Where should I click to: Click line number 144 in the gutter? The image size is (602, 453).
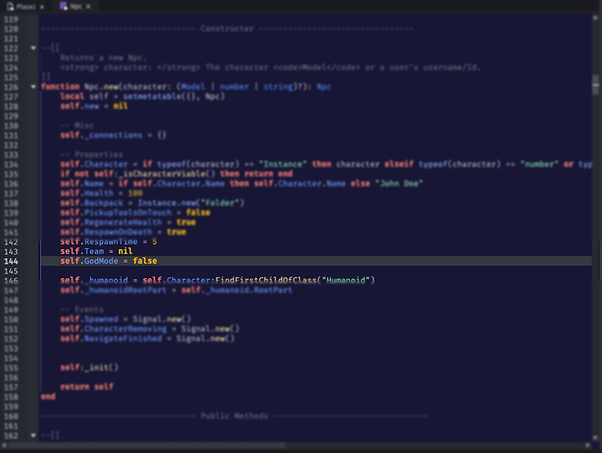pos(11,261)
